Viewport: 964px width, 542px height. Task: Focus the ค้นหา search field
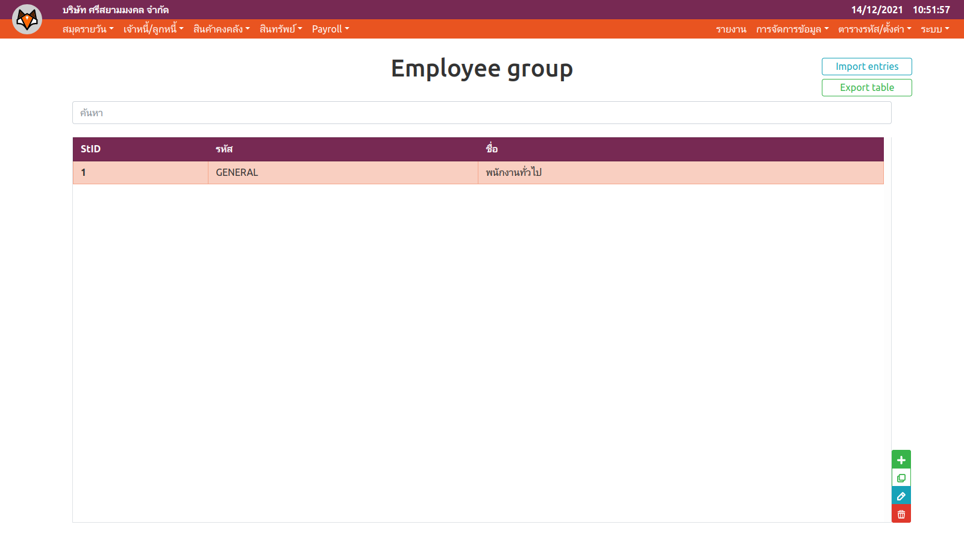(481, 113)
